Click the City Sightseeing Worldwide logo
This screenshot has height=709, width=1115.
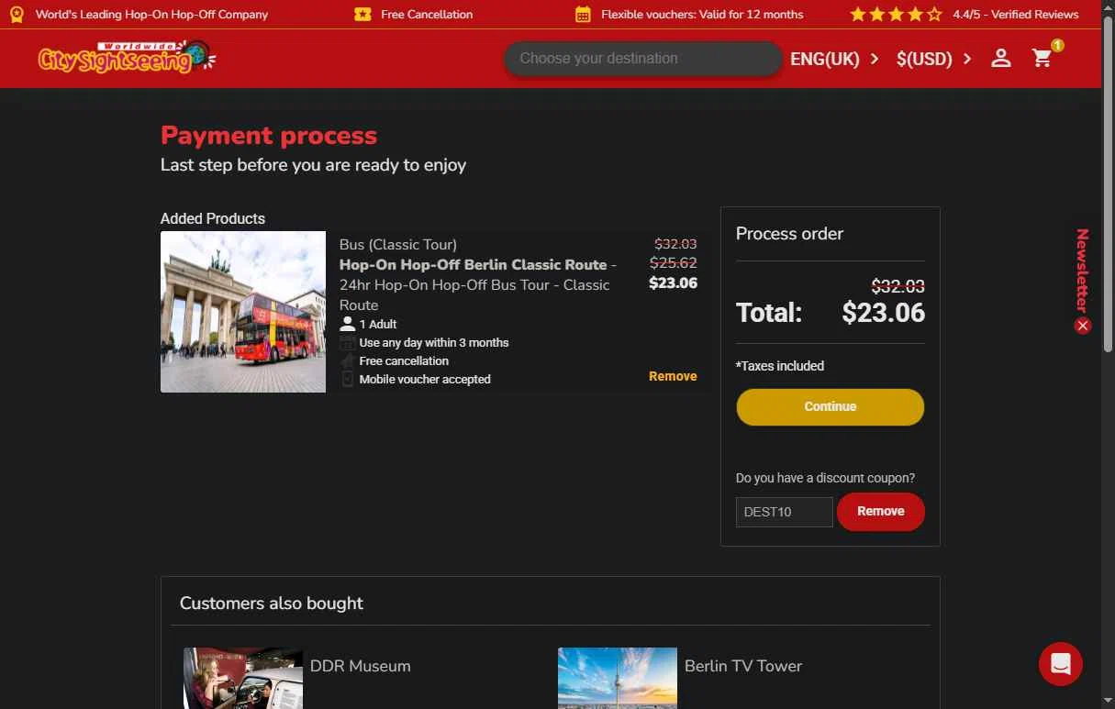[127, 58]
